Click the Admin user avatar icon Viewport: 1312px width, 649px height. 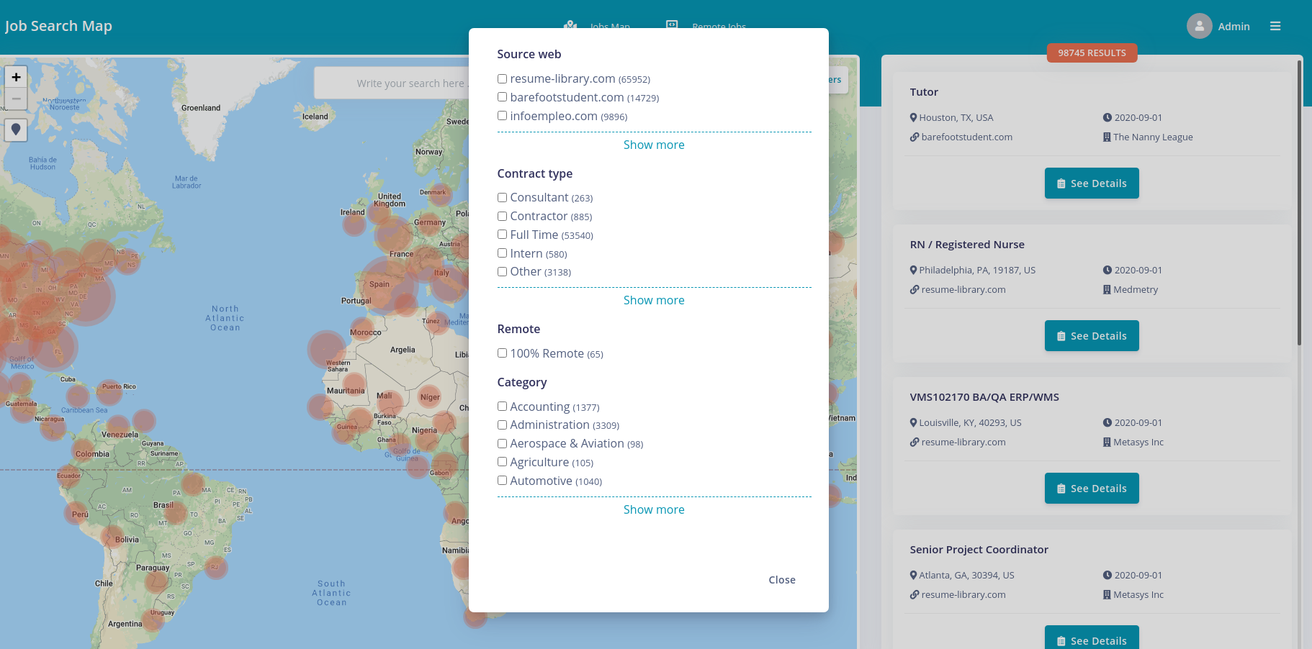pyautogui.click(x=1199, y=26)
